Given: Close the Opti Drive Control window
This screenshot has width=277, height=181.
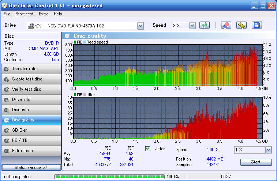Looking at the screenshot, I should [271, 5].
